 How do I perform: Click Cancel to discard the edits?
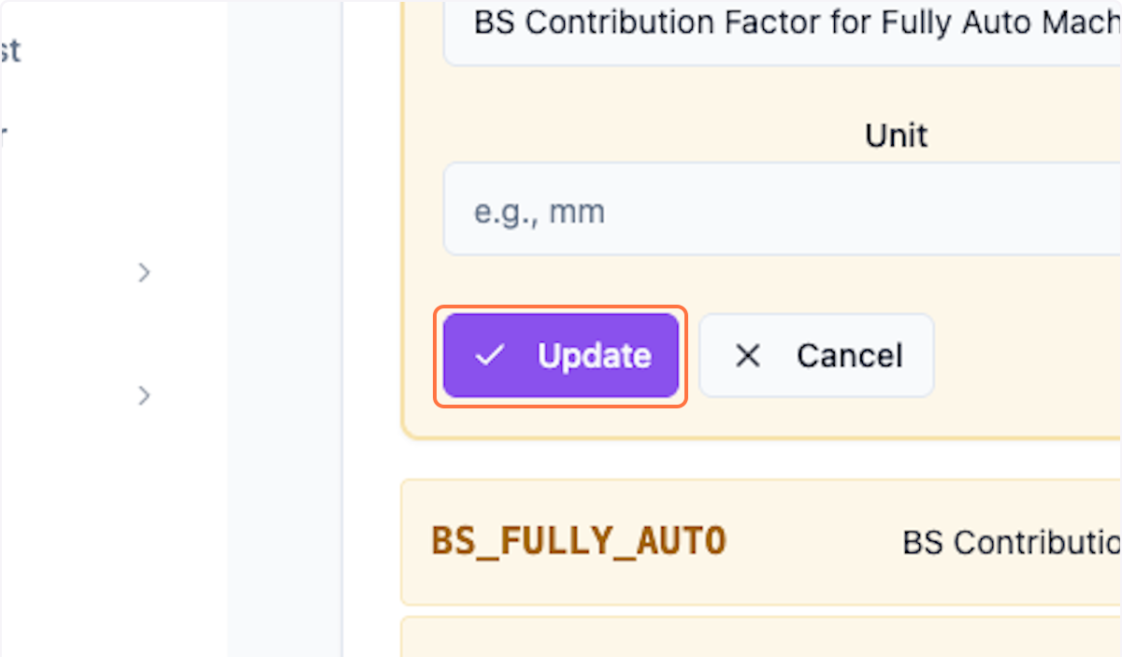tap(815, 355)
